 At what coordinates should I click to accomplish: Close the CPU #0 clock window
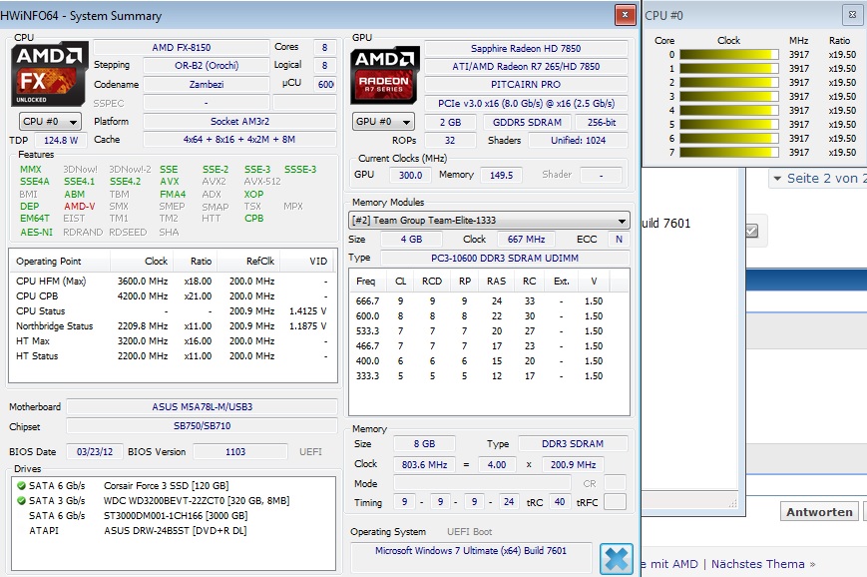click(x=852, y=15)
